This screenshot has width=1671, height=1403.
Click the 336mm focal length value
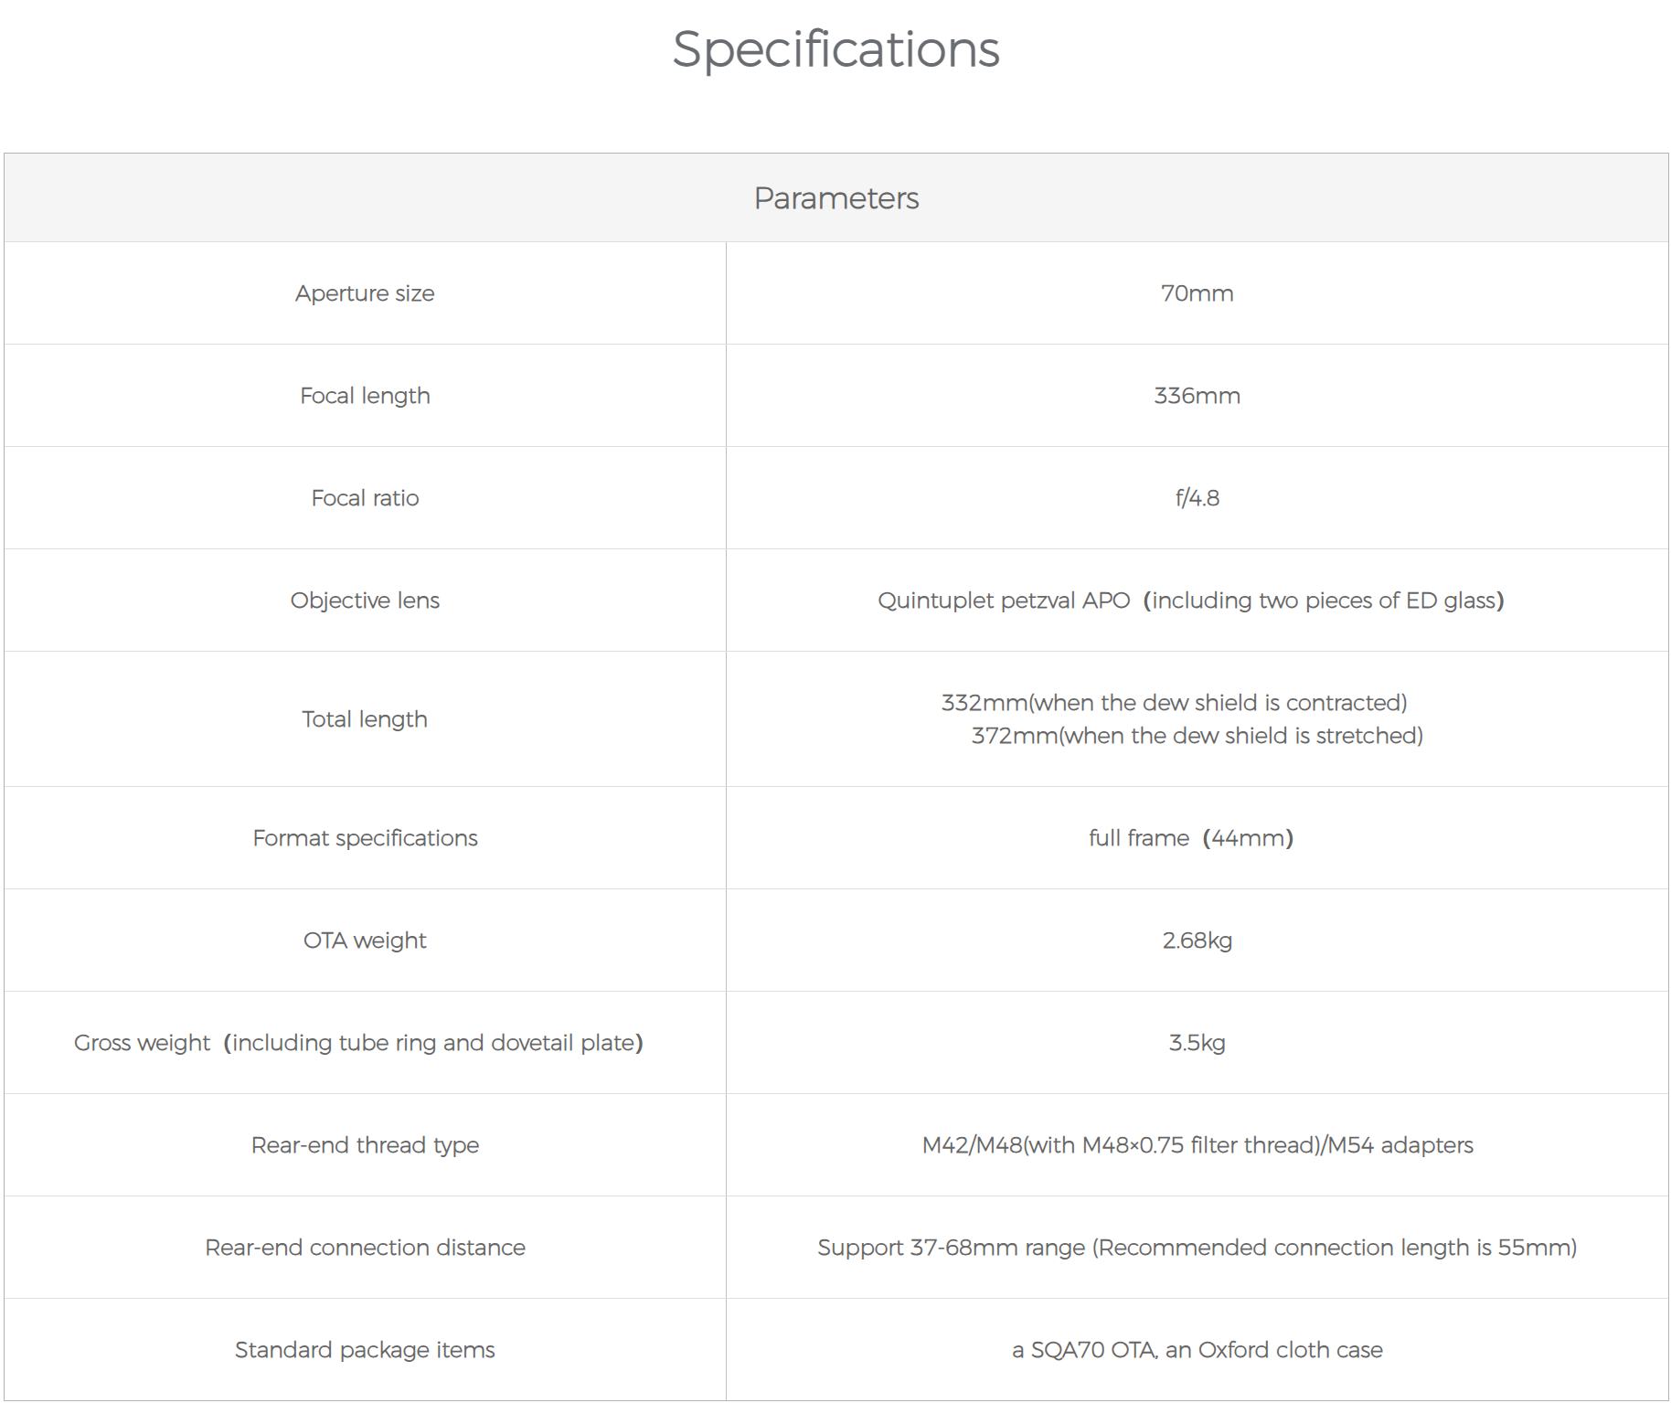[x=1197, y=396]
